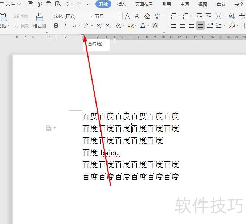Select the Format Painter (格式刷) tool
246x224 pixels.
pos(40,21)
